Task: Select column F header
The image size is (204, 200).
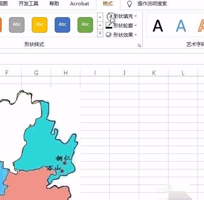Action: [7, 73]
